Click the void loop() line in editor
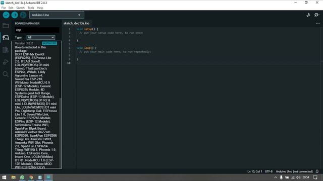323x181 pixels. [86, 48]
